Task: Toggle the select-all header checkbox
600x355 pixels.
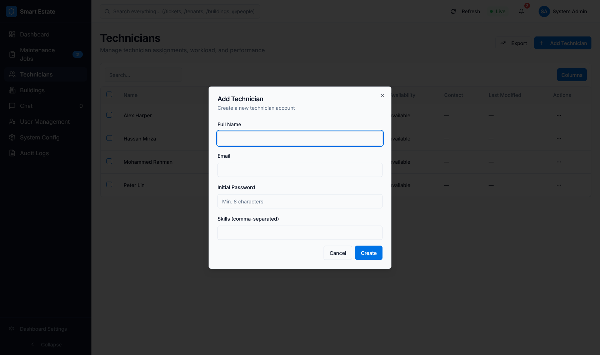Action: click(x=109, y=94)
